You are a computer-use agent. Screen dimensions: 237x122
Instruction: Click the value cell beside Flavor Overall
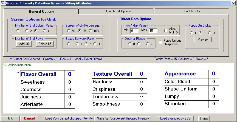click(70, 75)
